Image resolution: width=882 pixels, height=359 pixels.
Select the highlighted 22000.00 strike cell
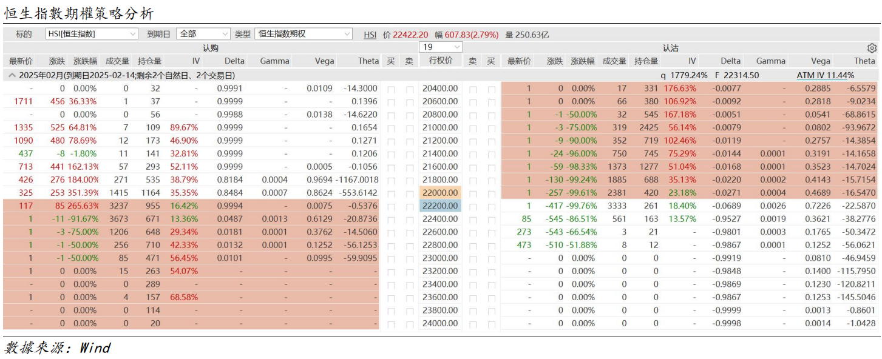point(441,193)
